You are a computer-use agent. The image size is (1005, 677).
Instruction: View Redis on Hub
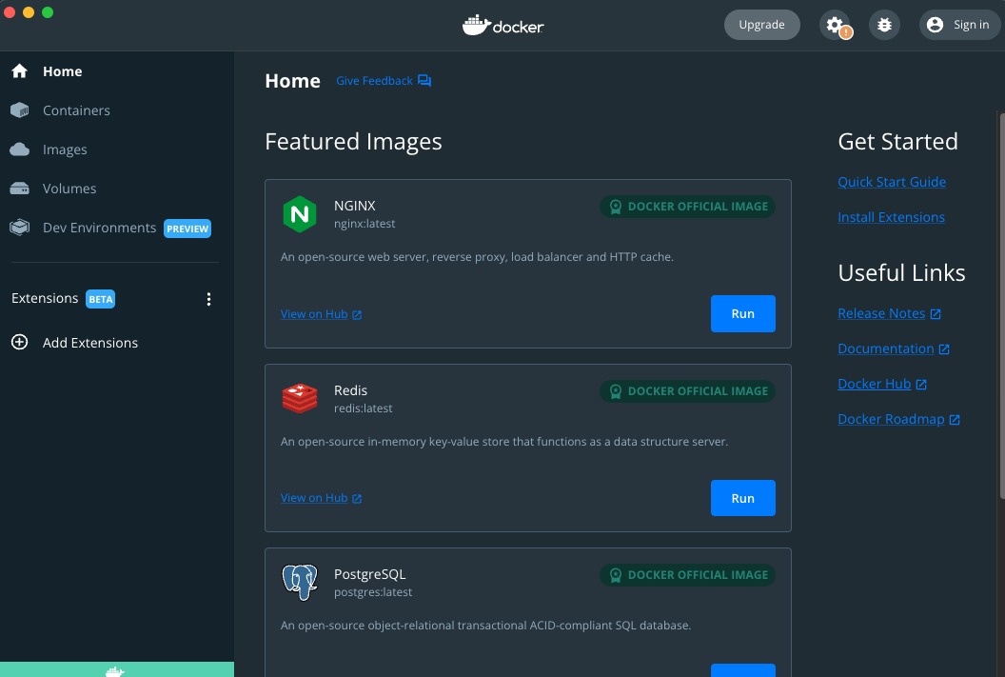click(x=321, y=498)
